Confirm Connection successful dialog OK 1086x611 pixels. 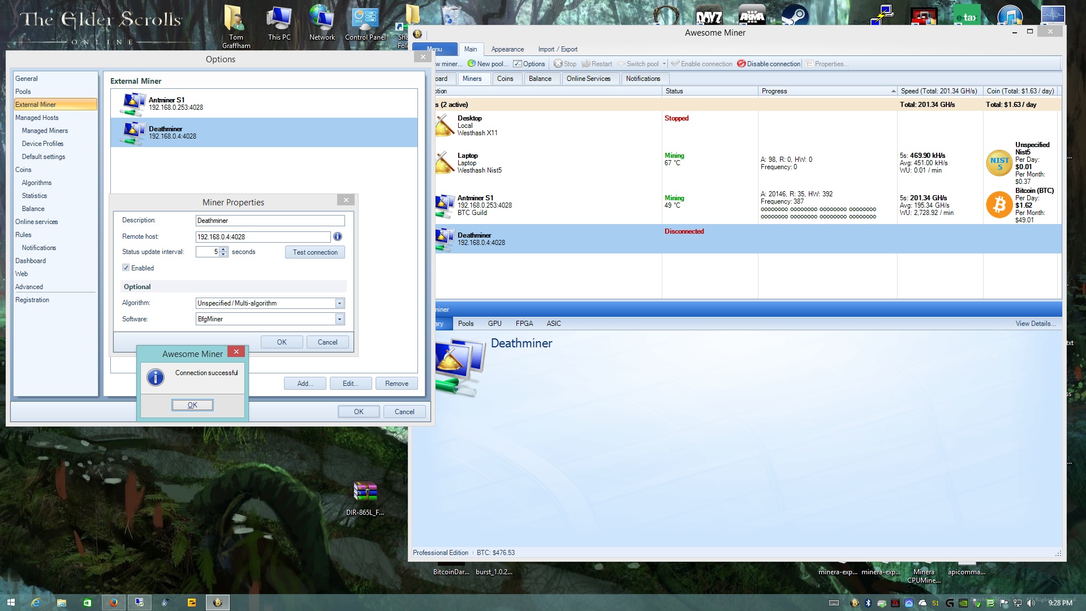click(x=192, y=405)
